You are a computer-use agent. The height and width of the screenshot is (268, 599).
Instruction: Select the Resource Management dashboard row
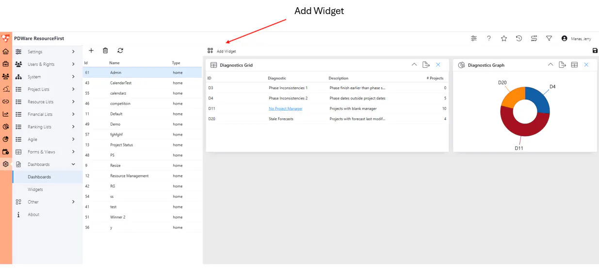(142, 176)
